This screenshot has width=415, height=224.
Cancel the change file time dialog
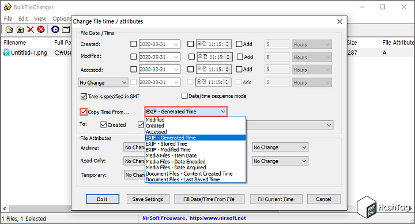pos(324,199)
